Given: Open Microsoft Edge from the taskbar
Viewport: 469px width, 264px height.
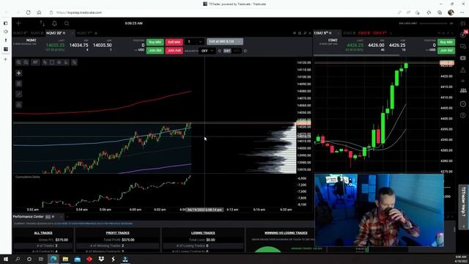Looking at the screenshot, I should (53, 259).
